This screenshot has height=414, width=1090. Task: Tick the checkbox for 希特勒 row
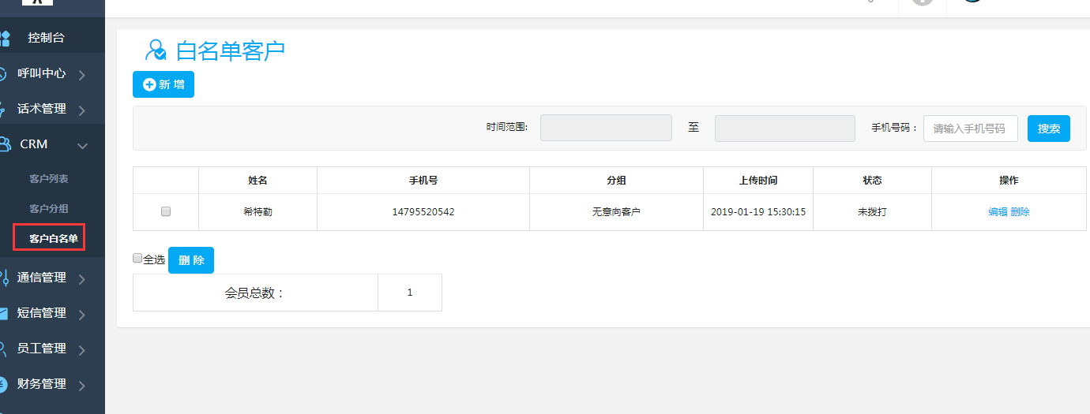pyautogui.click(x=166, y=211)
